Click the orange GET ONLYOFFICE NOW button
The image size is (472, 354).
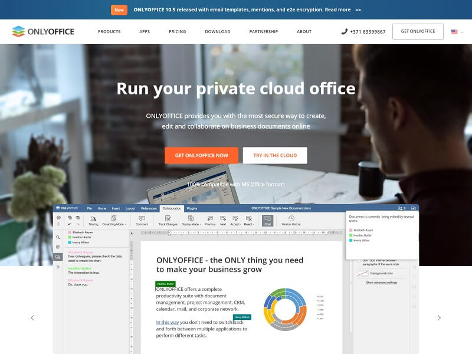(x=201, y=155)
